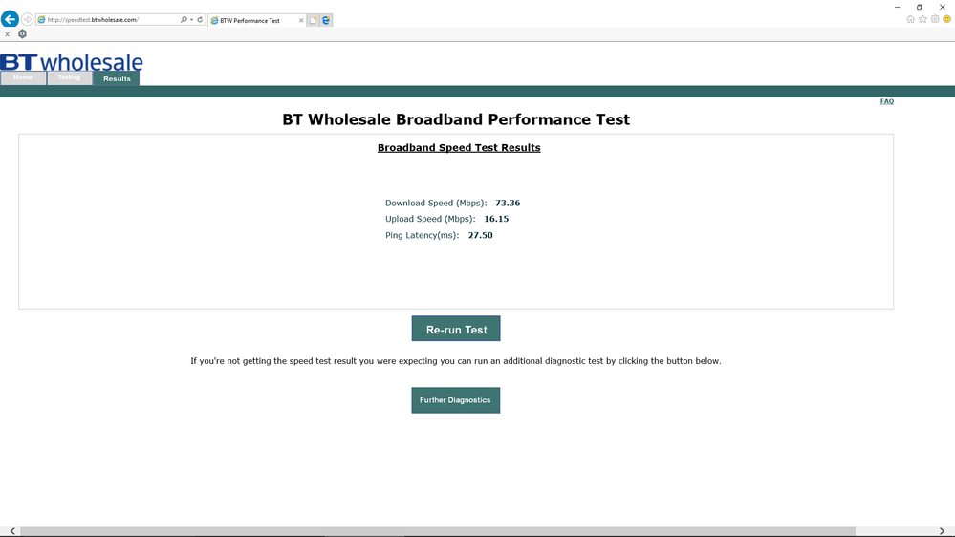Screen dimensions: 955x537
Task: Click the horizontal scrollbar thumb
Action: (437, 531)
